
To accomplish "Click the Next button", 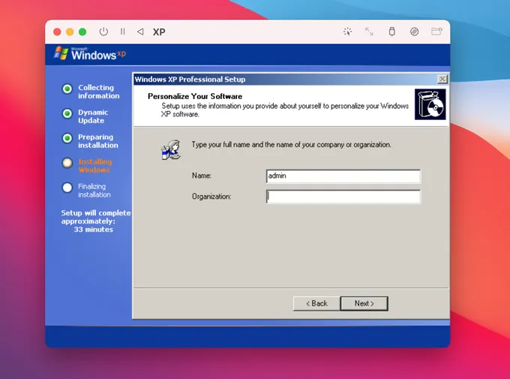I will click(x=364, y=303).
